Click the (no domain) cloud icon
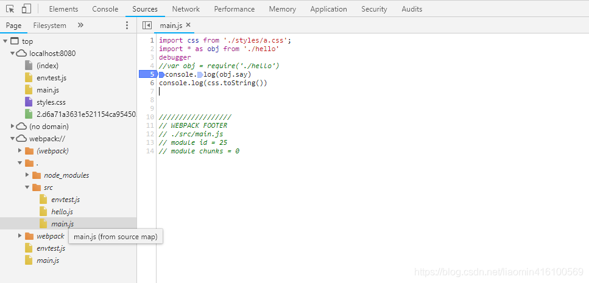The image size is (589, 283). 22,127
